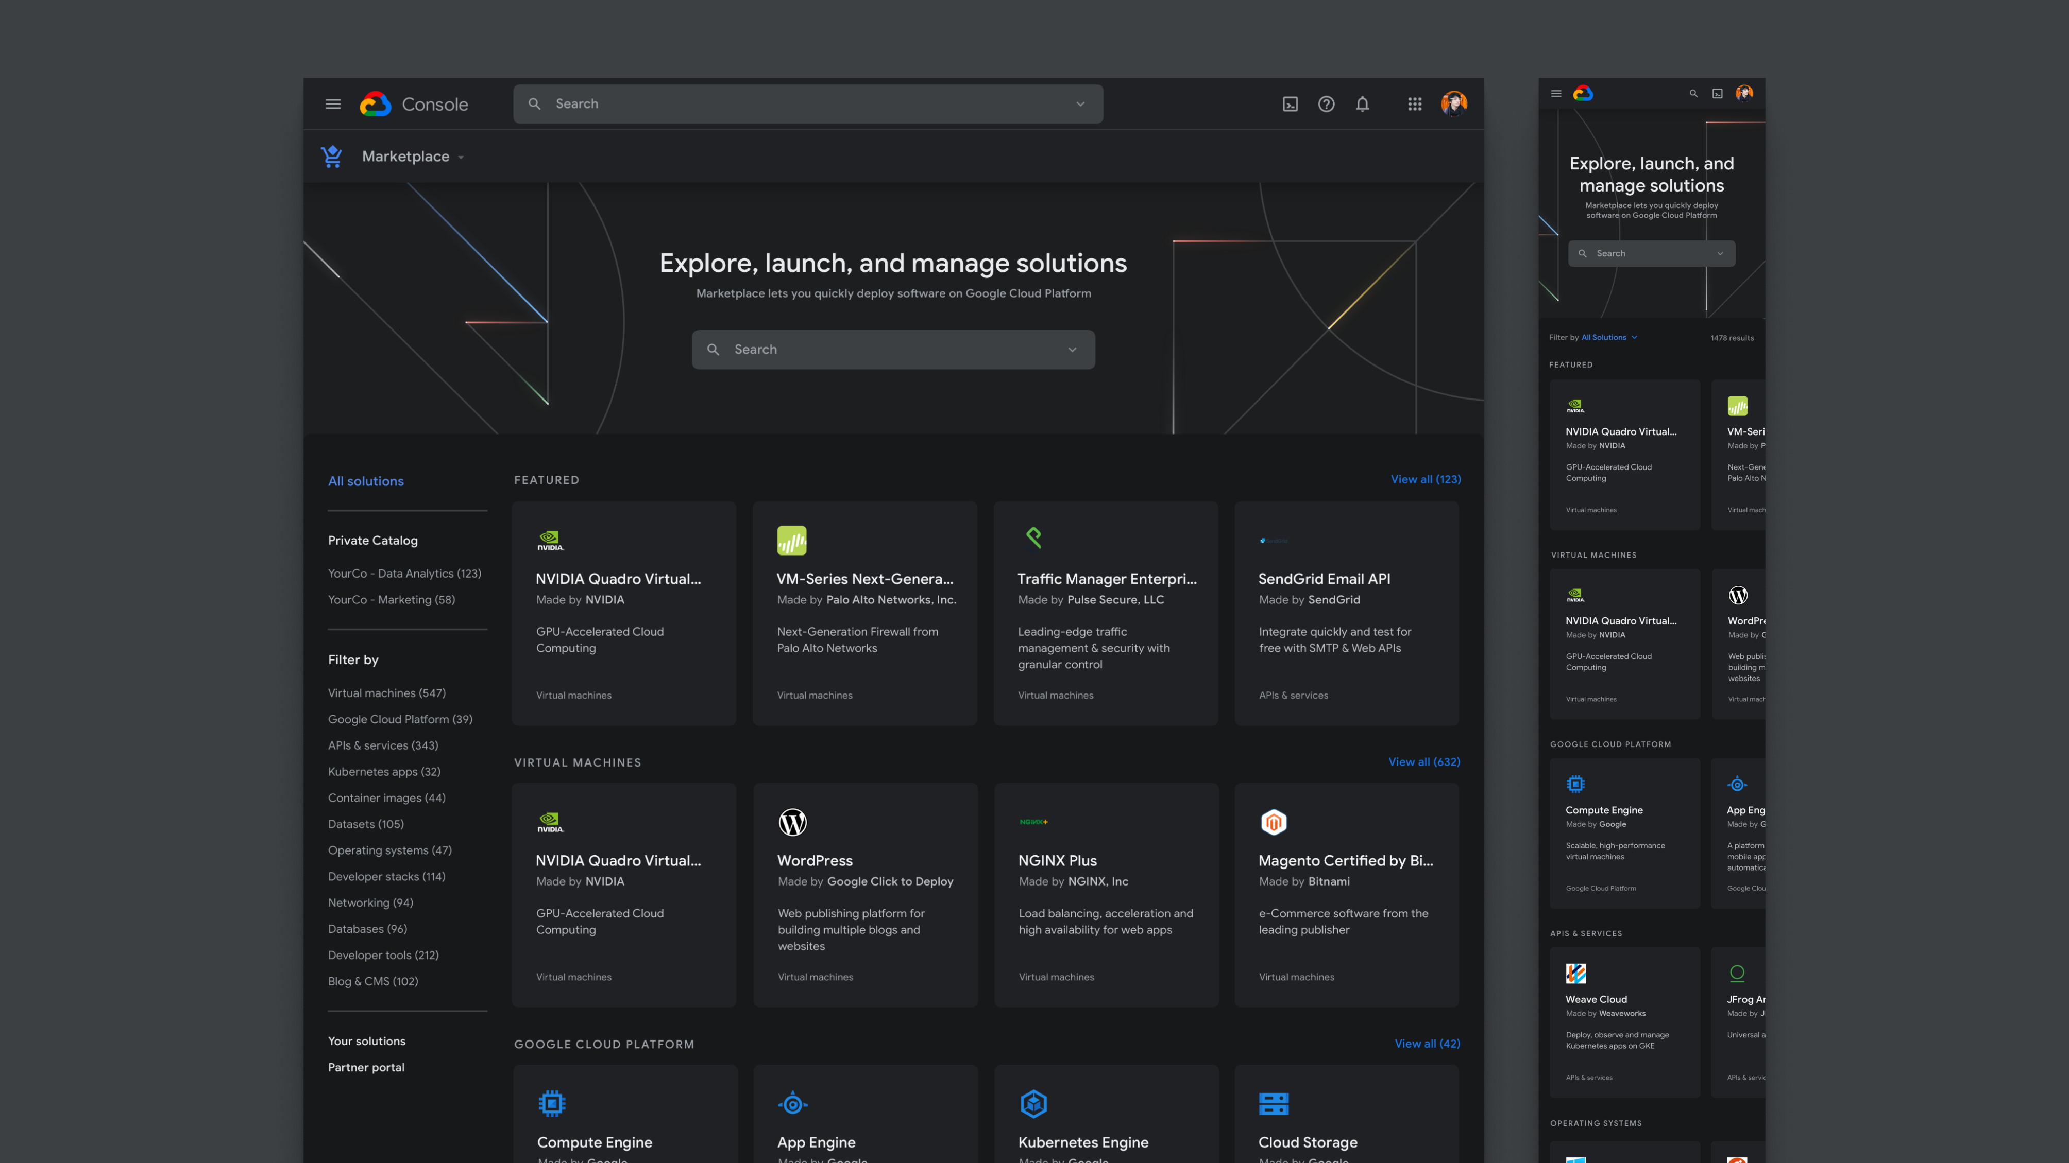Open the apps grid icon

(x=1414, y=105)
